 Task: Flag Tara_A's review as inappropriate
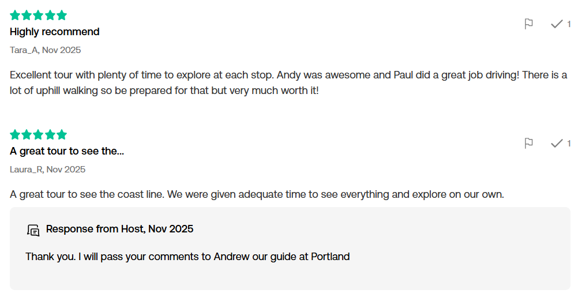(x=528, y=24)
